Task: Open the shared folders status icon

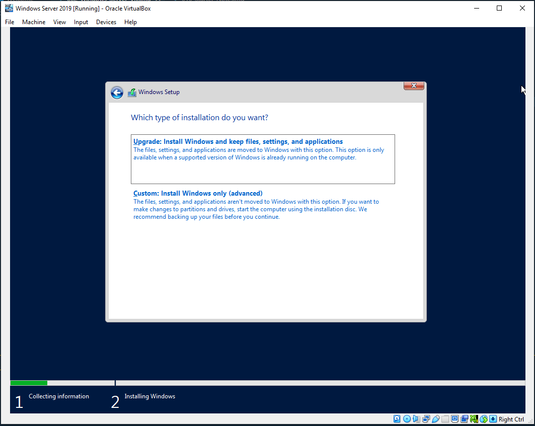Action: pyautogui.click(x=445, y=419)
